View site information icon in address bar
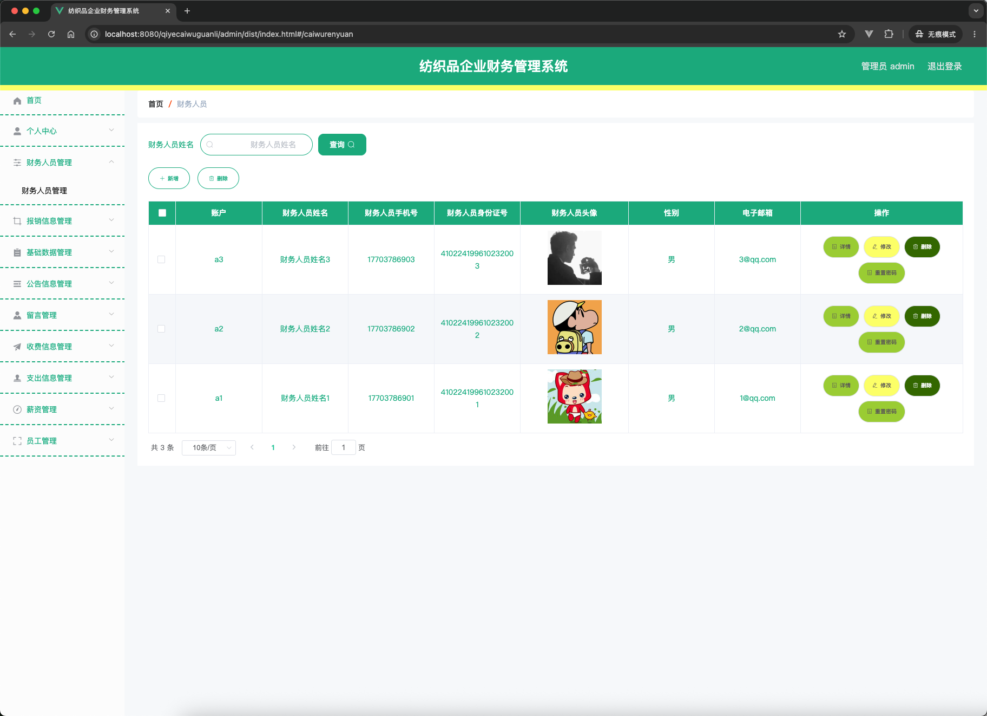The image size is (987, 716). coord(94,34)
